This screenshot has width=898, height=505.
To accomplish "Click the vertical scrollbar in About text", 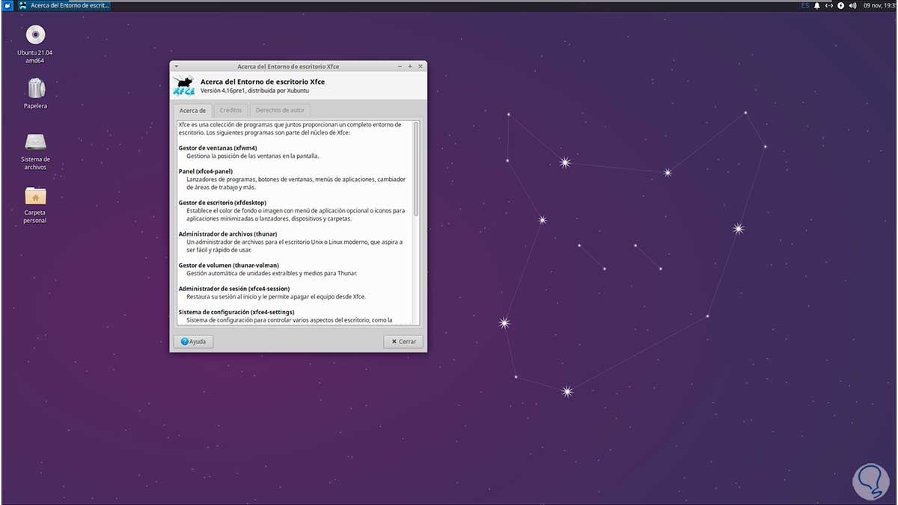I will 415,170.
